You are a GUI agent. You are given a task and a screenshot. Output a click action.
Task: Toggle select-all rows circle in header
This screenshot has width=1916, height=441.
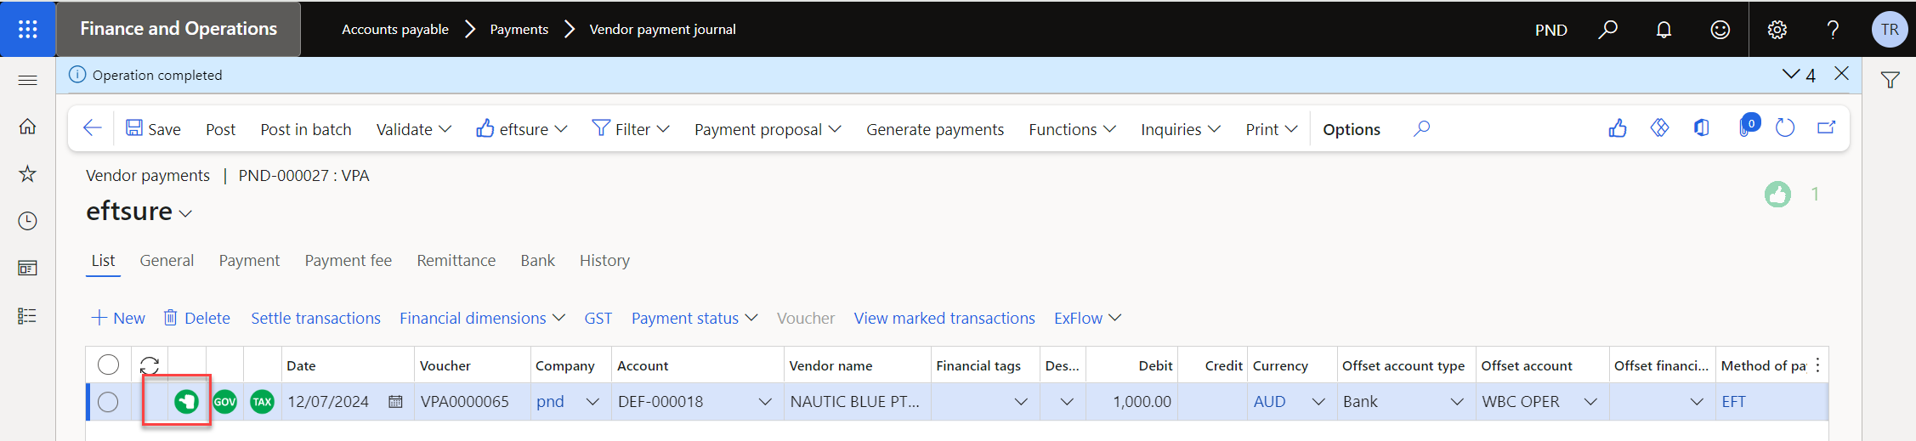pyautogui.click(x=108, y=365)
